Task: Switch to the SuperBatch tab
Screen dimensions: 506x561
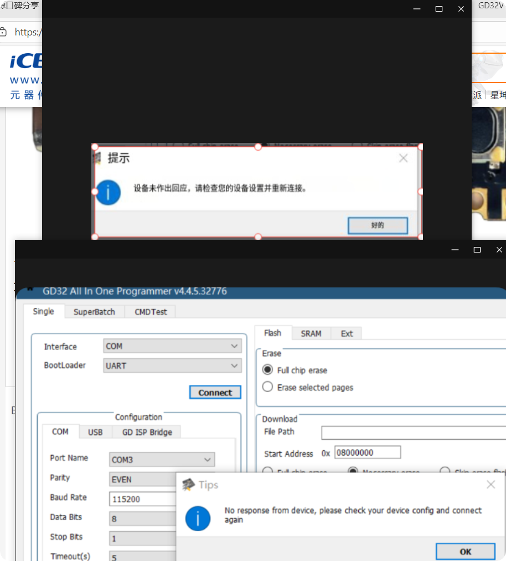Action: tap(94, 312)
